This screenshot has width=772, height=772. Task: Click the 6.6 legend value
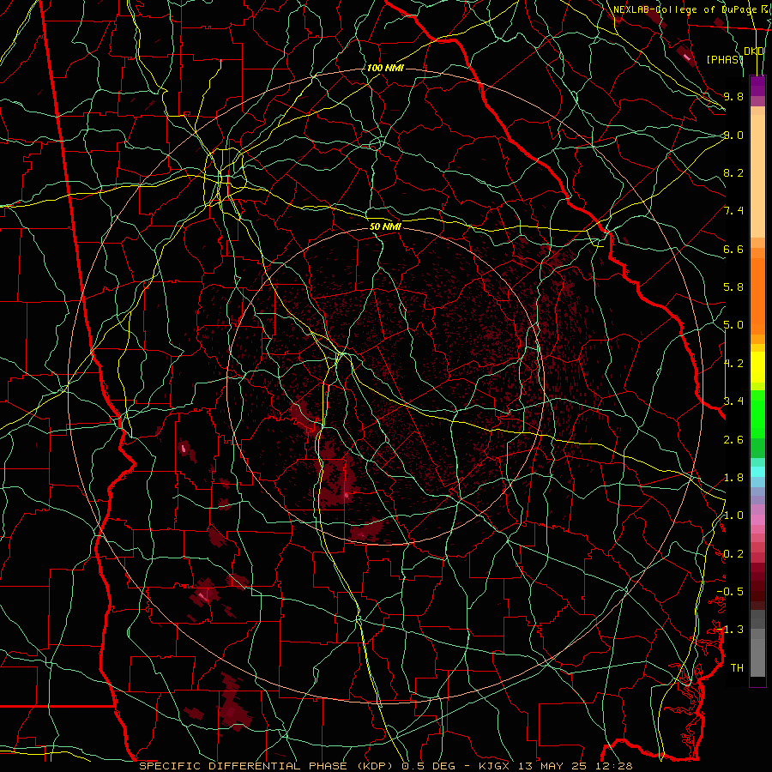(x=733, y=249)
